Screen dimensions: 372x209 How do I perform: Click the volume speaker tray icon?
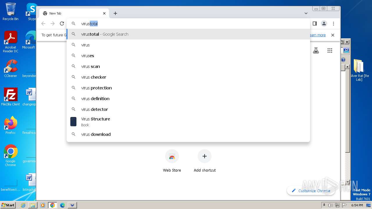pyautogui.click(x=330, y=205)
